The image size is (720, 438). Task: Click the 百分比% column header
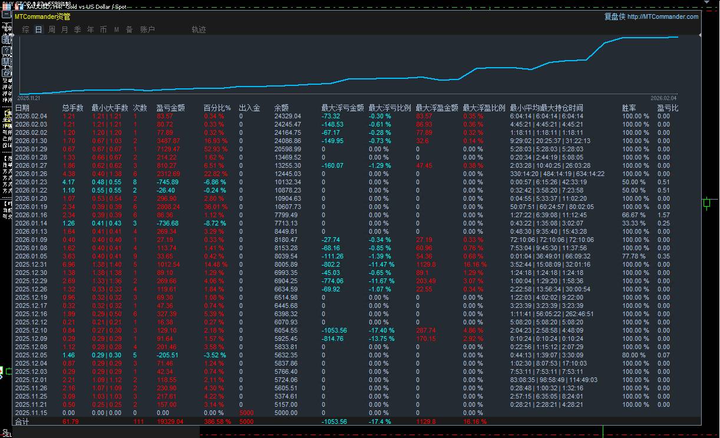click(x=217, y=108)
